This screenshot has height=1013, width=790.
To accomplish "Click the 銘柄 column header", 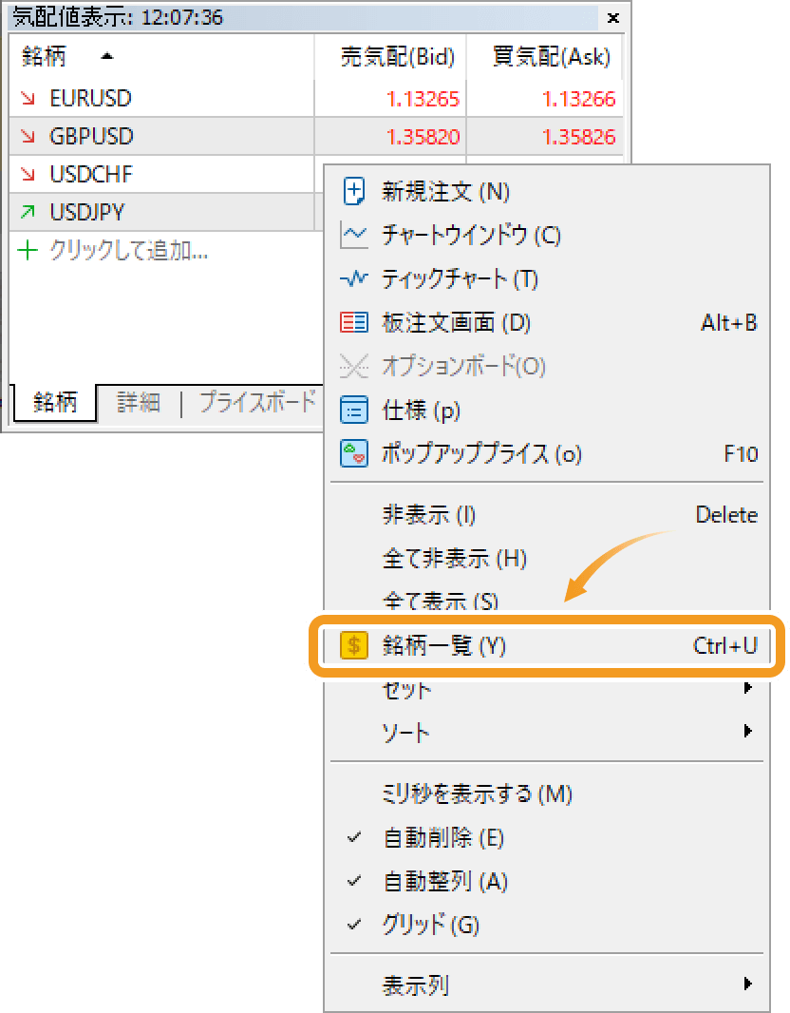I will [161, 57].
